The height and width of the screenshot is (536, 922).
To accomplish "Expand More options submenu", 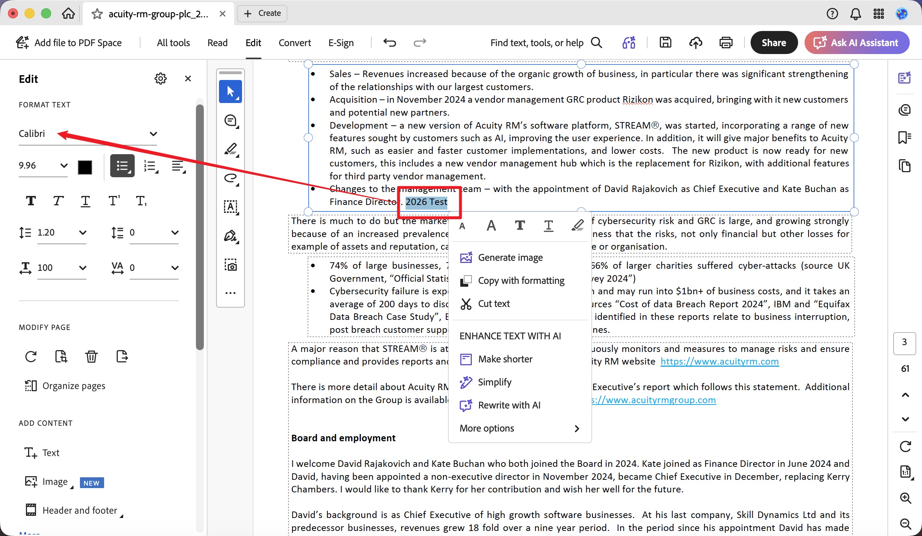I will tap(520, 428).
